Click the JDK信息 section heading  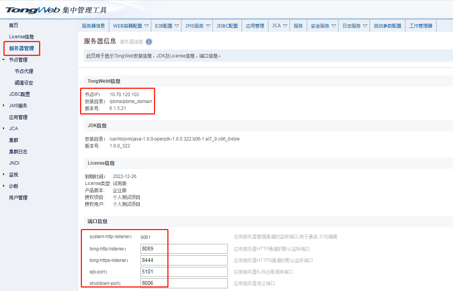pyautogui.click(x=97, y=126)
